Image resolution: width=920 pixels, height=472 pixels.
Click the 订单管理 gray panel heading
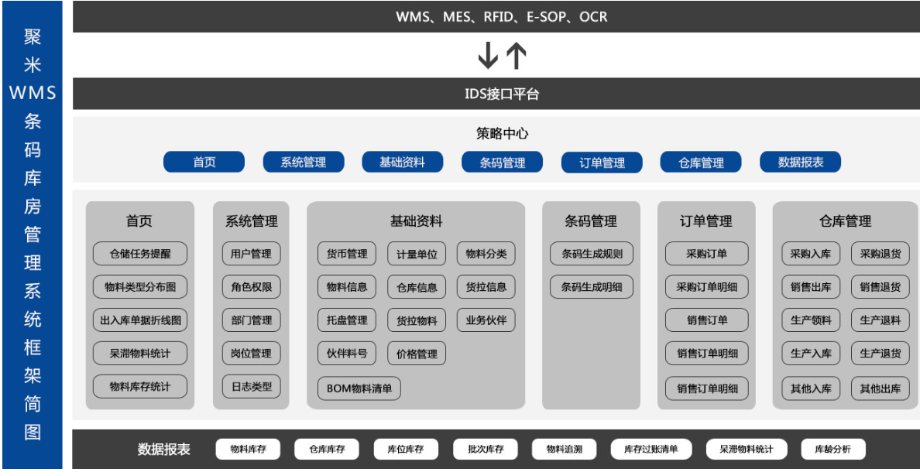tap(706, 221)
